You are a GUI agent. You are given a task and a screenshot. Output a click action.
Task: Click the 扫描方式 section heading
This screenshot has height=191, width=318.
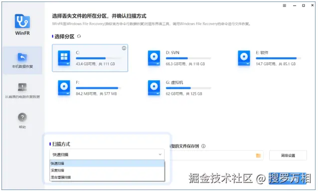[61, 144]
